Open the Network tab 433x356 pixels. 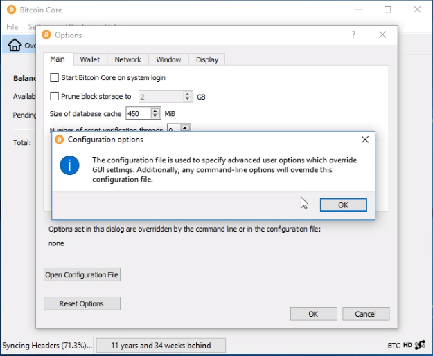tap(127, 59)
